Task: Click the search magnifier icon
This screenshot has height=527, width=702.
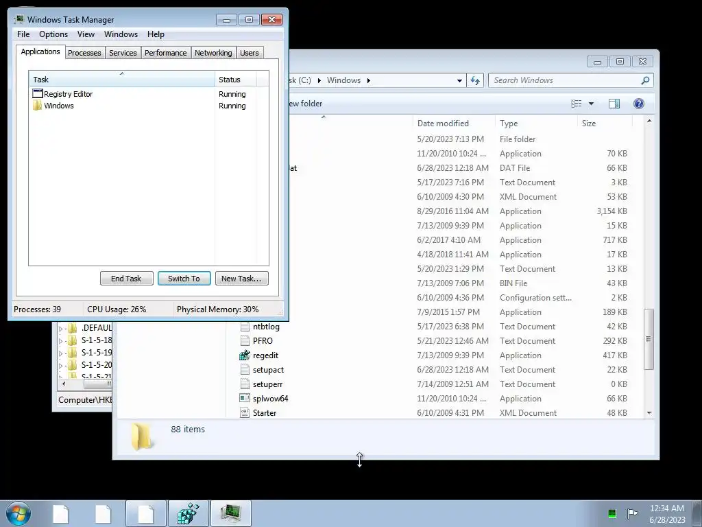Action: [x=645, y=80]
